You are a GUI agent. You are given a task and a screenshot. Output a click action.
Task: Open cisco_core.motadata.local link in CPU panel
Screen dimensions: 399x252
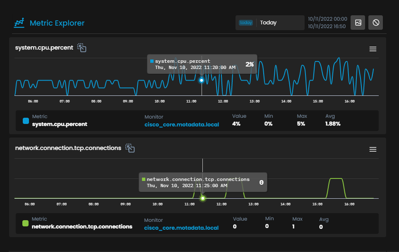pyautogui.click(x=182, y=124)
